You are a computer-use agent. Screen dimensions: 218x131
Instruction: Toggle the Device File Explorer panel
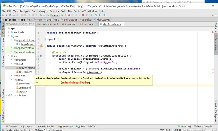pos(216,111)
